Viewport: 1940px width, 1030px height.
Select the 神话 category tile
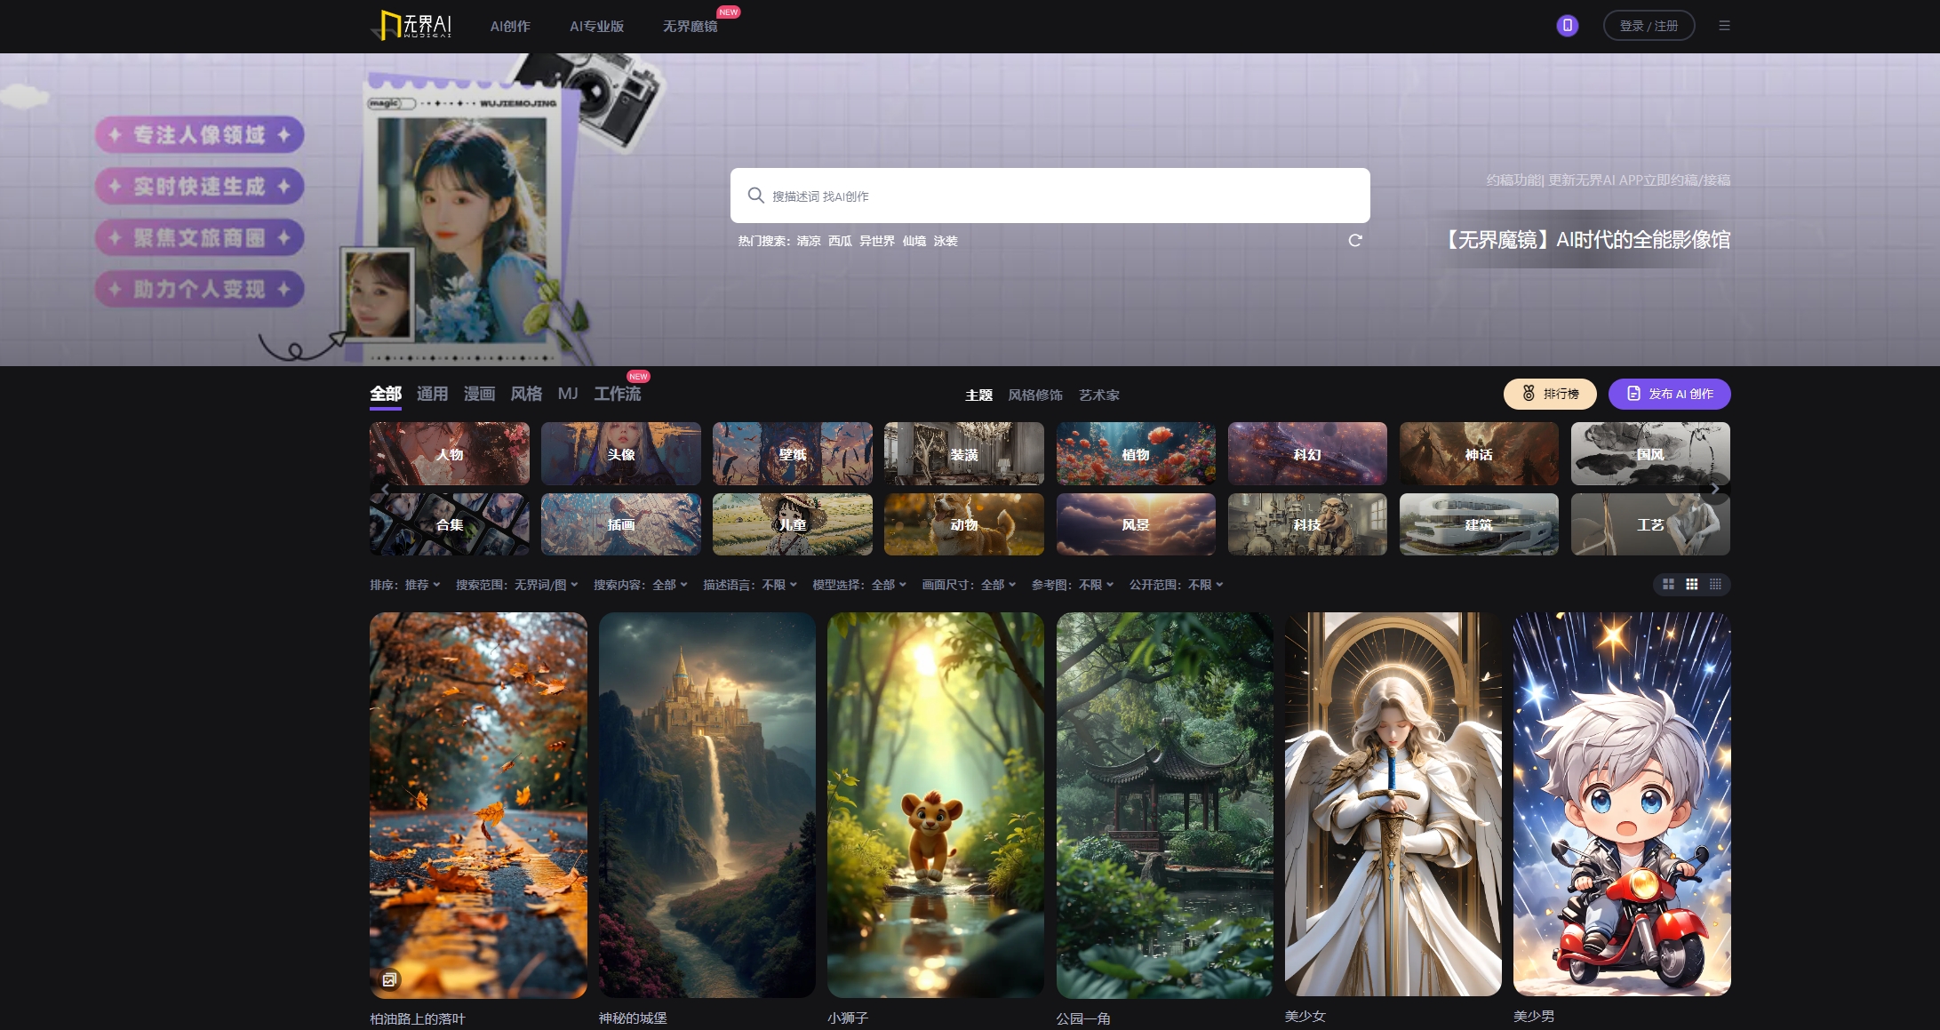coord(1479,453)
